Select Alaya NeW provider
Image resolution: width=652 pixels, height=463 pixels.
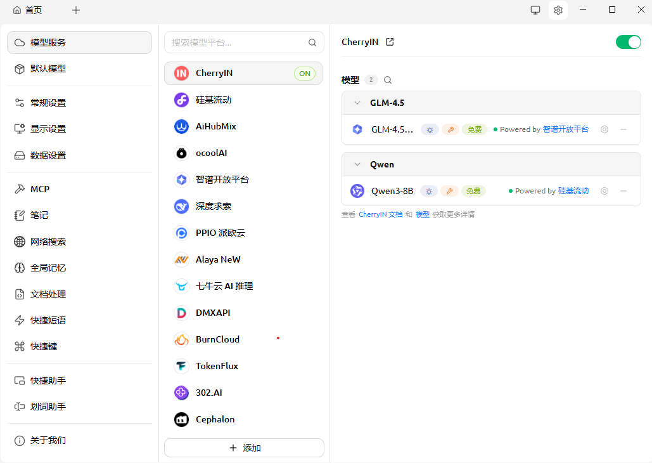click(x=243, y=260)
